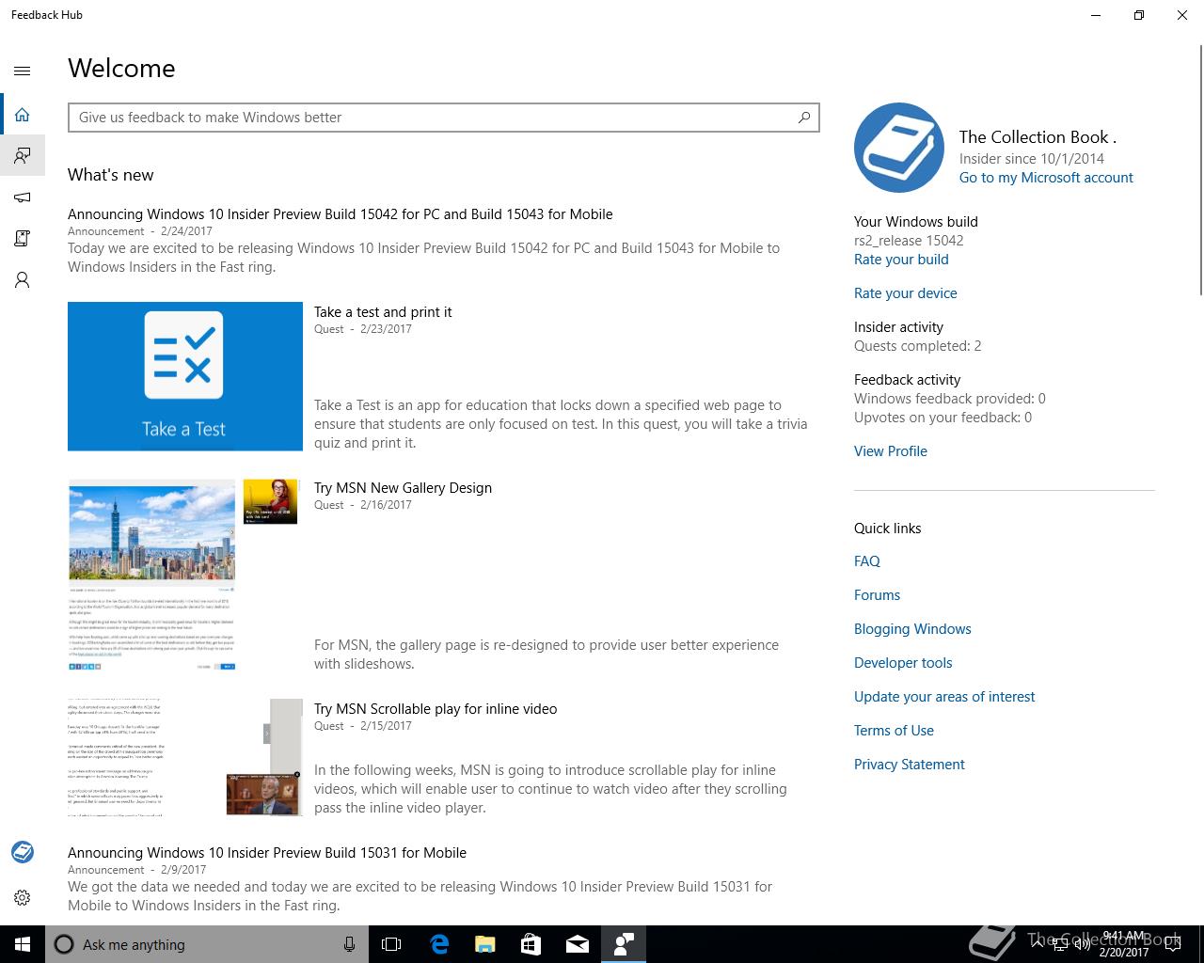Open Mail app from taskbar

point(578,944)
